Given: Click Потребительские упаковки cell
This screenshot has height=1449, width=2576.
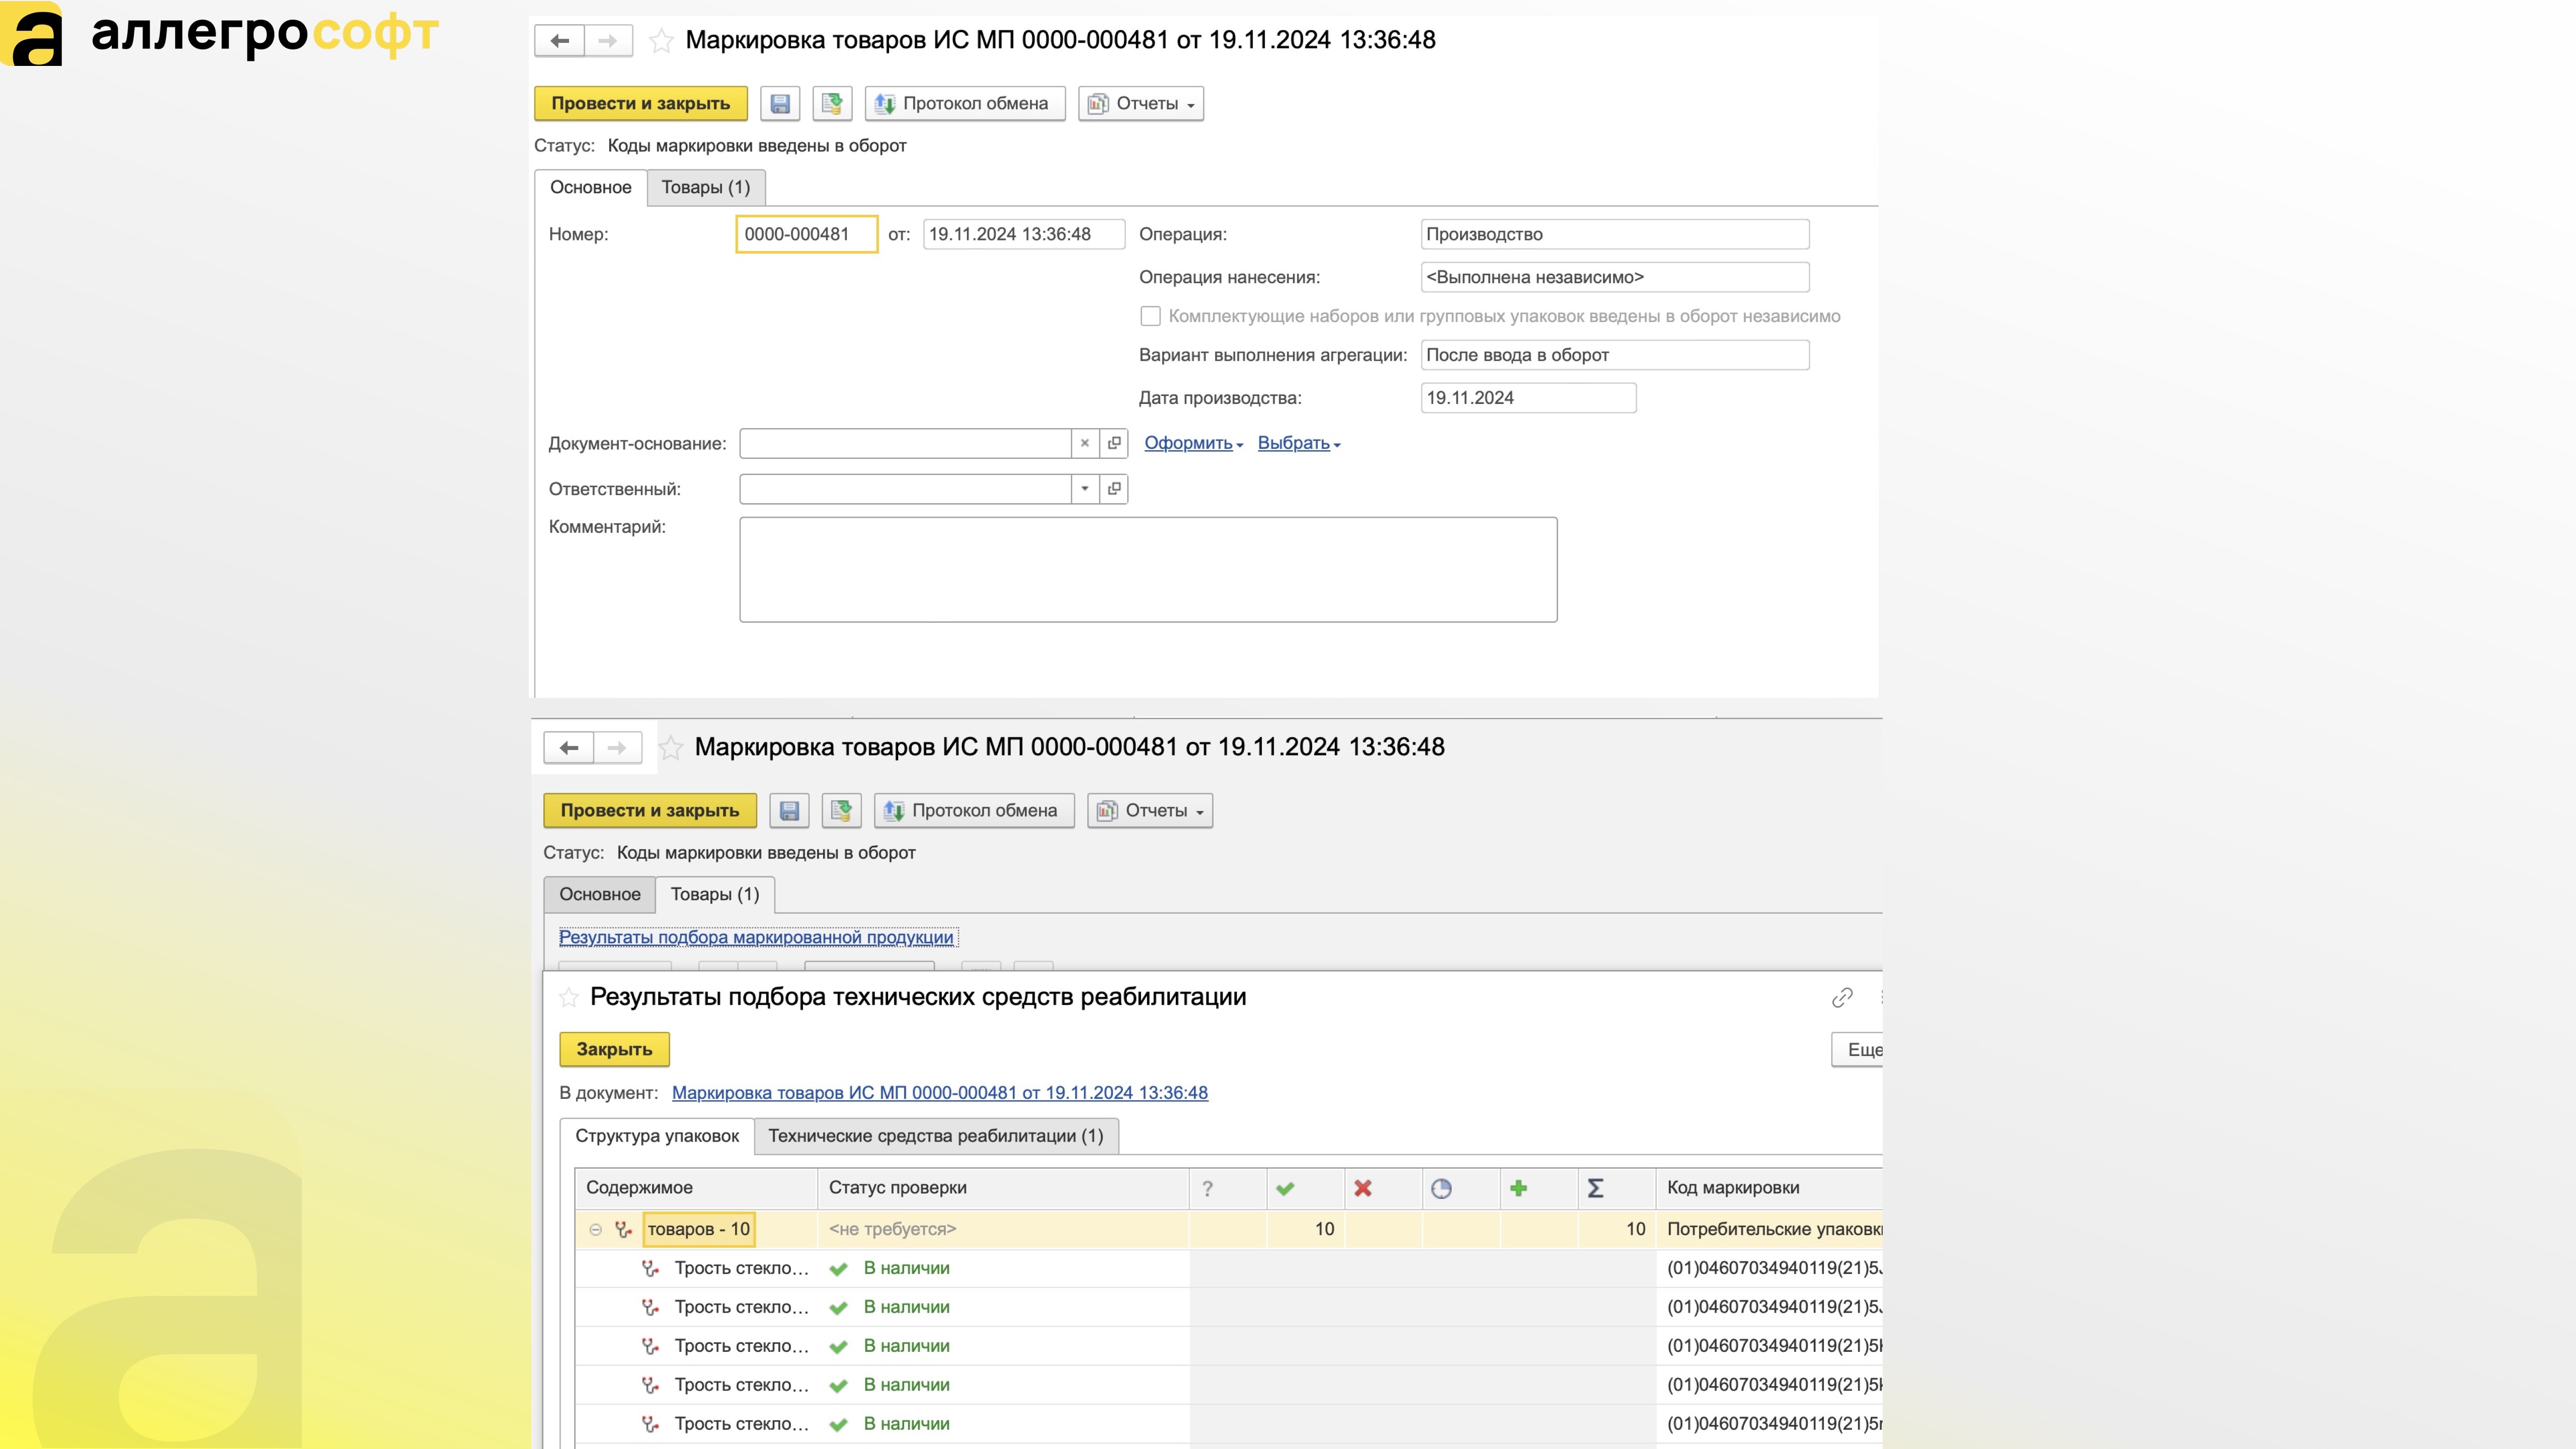Looking at the screenshot, I should [1770, 1230].
